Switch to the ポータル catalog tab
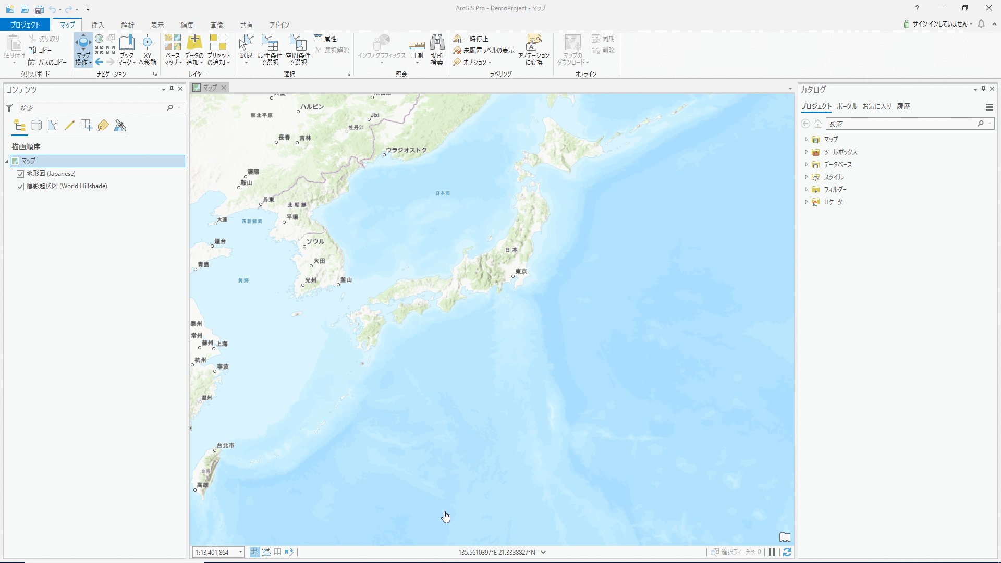Image resolution: width=1001 pixels, height=563 pixels. (847, 106)
